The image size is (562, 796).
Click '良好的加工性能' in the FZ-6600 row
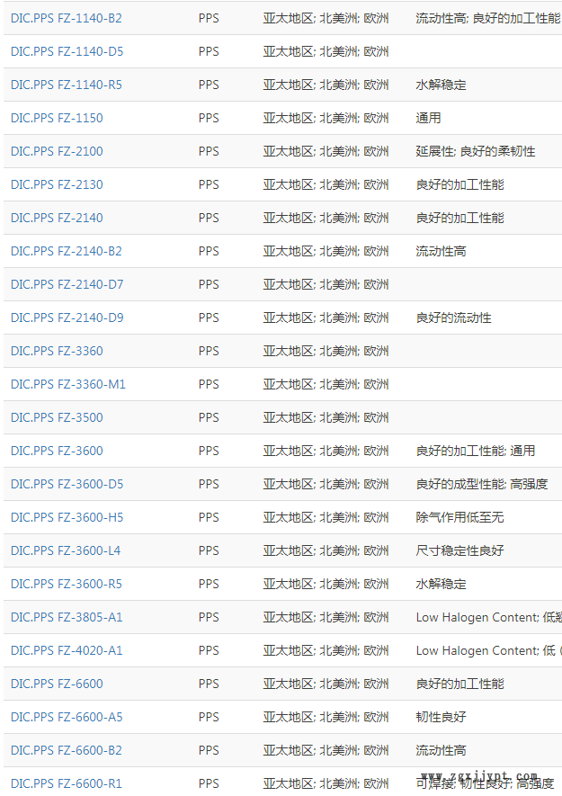460,684
